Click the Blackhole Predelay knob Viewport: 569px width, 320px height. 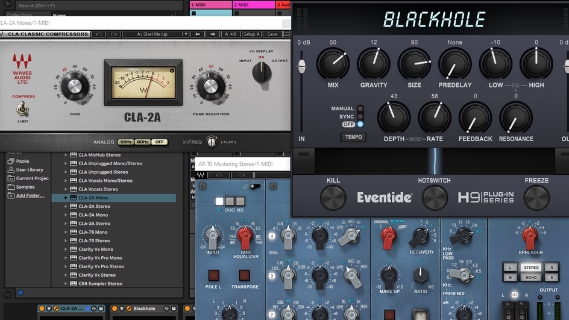454,64
